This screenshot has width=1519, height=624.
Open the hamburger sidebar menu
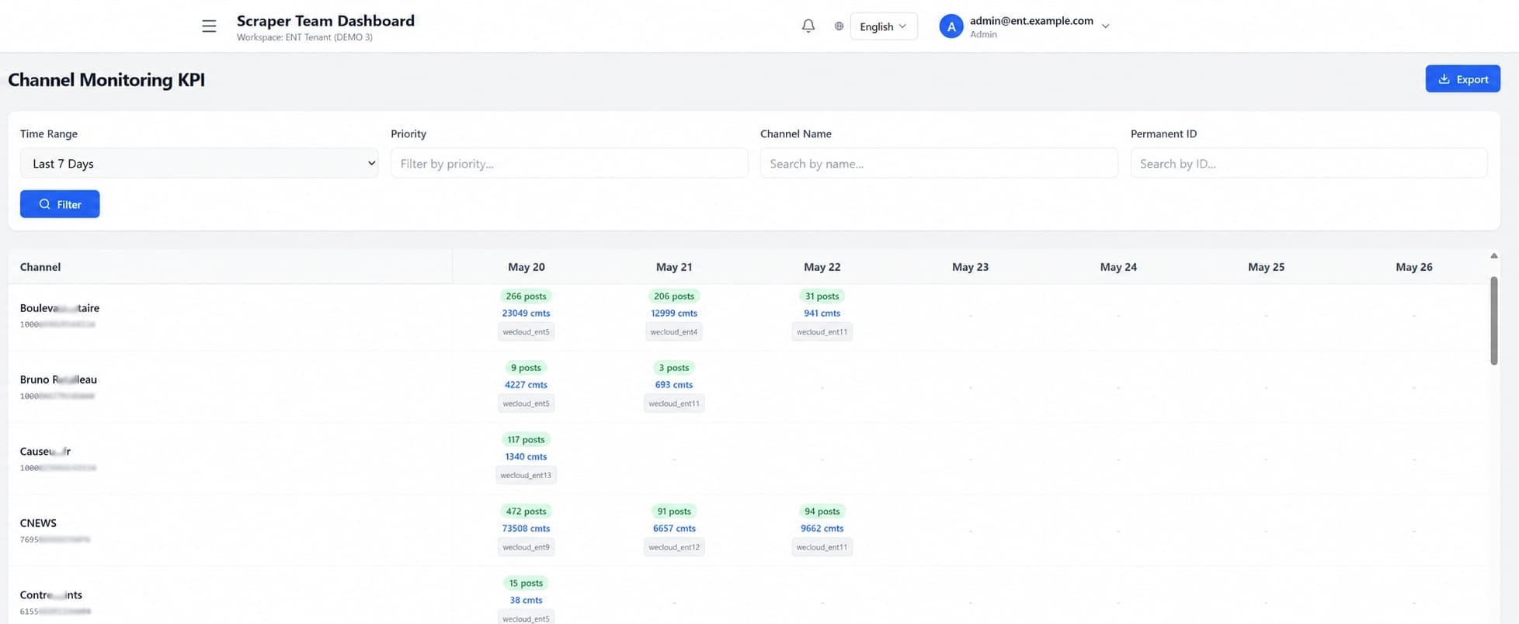[209, 26]
